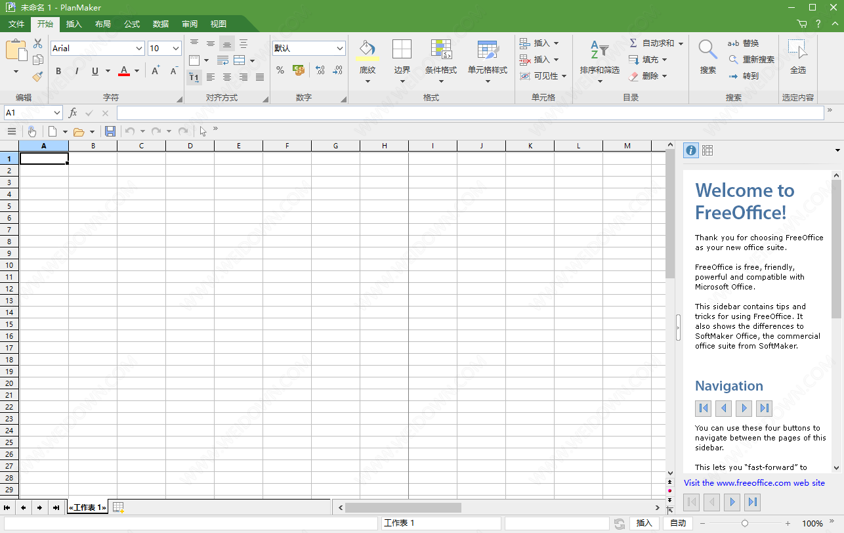Click the New document icon in the quick toolbar

click(x=53, y=131)
